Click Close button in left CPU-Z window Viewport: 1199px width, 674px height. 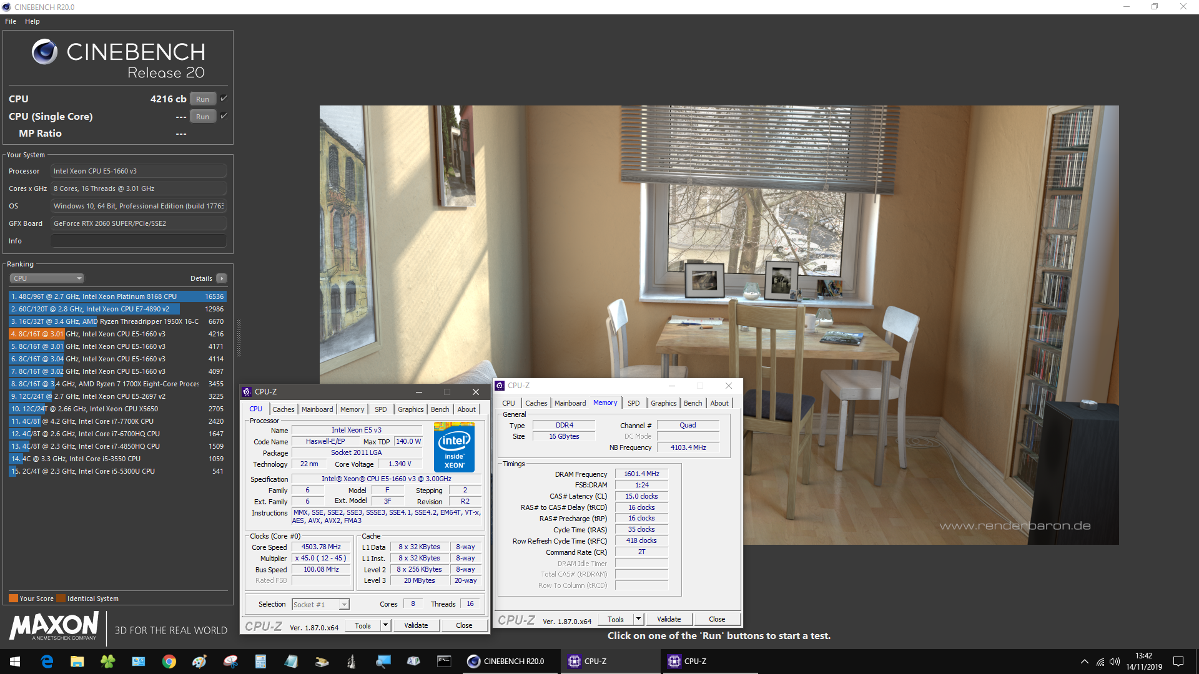click(464, 626)
